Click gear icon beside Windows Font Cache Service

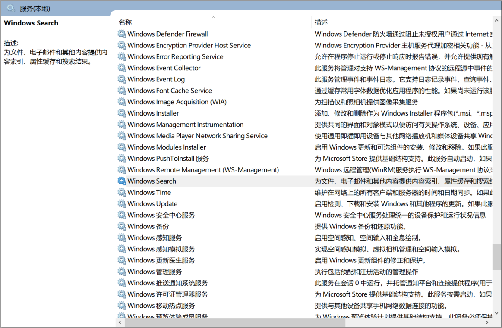(x=122, y=91)
